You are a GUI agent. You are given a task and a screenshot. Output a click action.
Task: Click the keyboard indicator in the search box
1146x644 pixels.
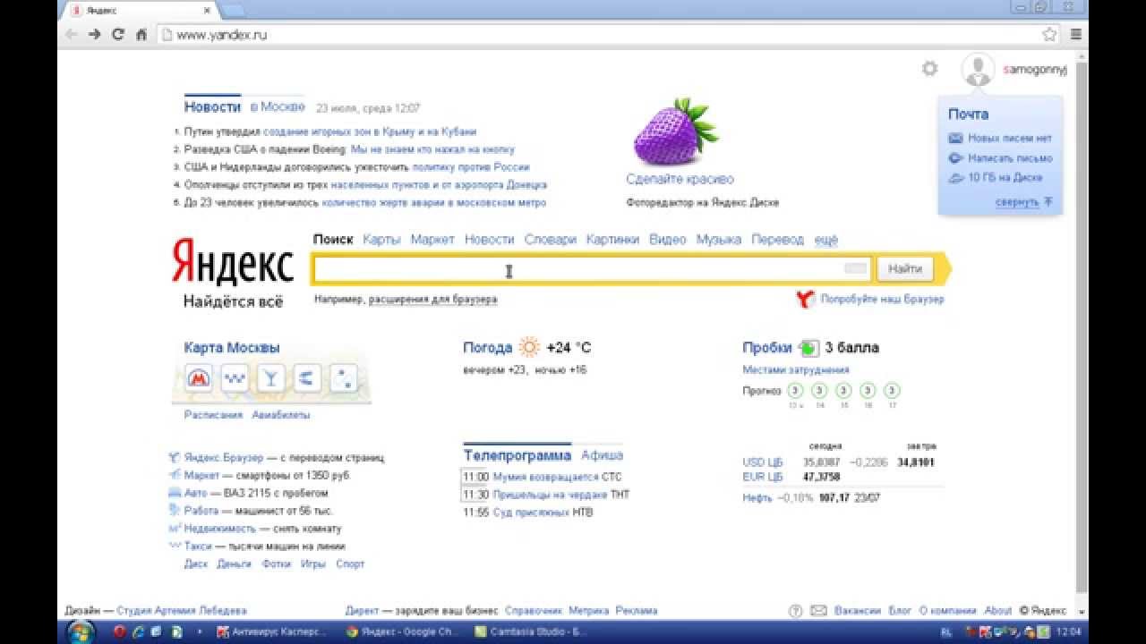tap(856, 269)
